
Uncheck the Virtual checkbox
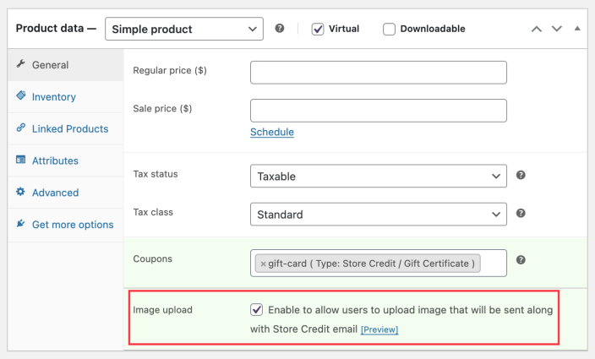coord(318,29)
